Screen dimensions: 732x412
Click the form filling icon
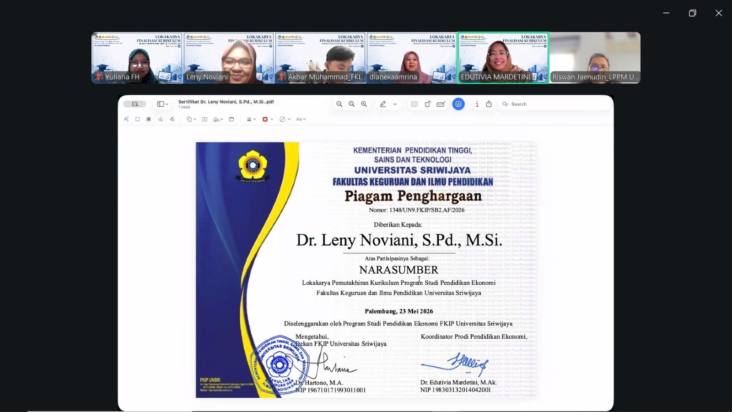pos(441,104)
